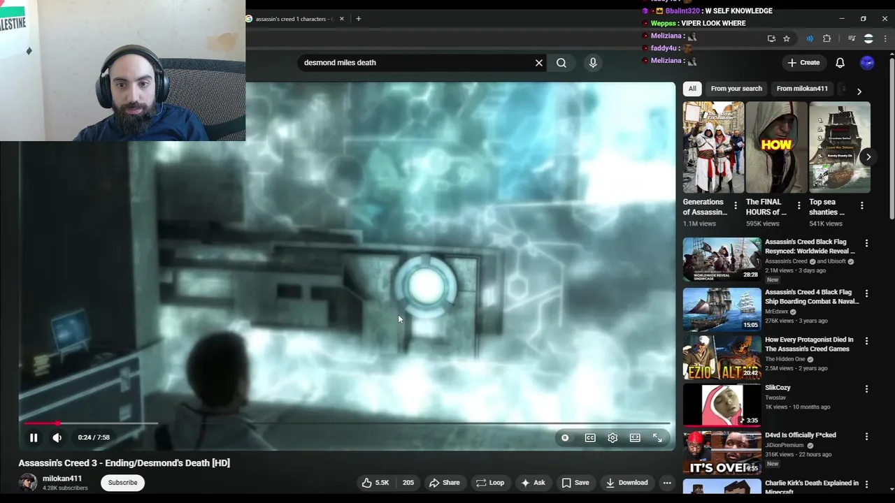Open the 'The FINAL HOURS of' thumbnail

pos(776,147)
